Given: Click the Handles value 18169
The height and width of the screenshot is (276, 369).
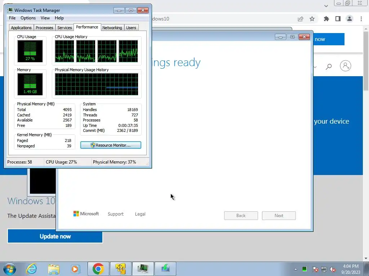Looking at the screenshot, I should 133,110.
